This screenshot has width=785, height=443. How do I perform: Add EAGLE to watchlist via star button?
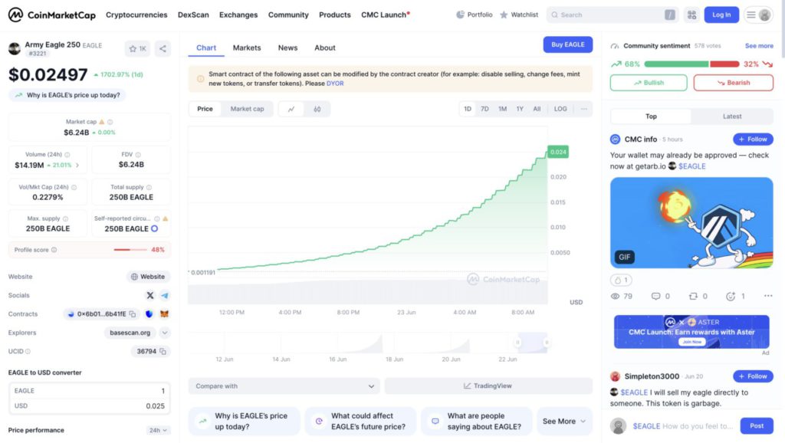pyautogui.click(x=137, y=49)
